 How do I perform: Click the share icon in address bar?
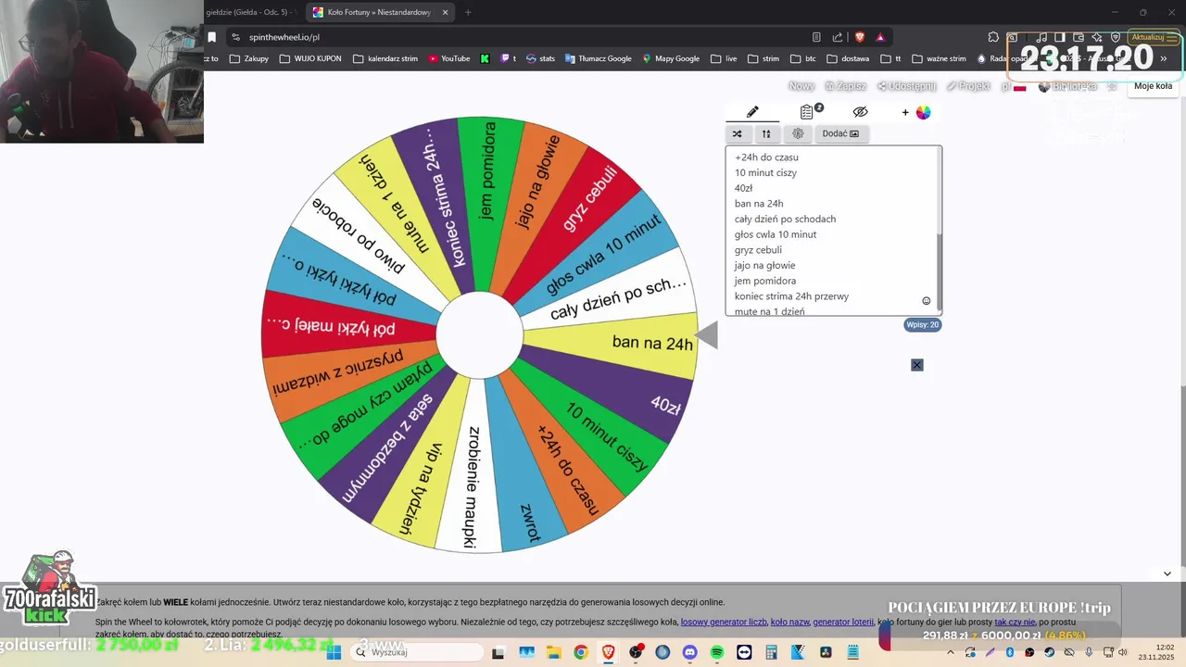click(838, 37)
